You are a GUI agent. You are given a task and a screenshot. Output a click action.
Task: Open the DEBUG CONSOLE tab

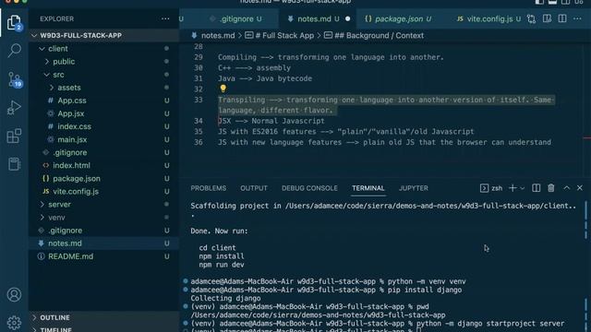pos(309,188)
